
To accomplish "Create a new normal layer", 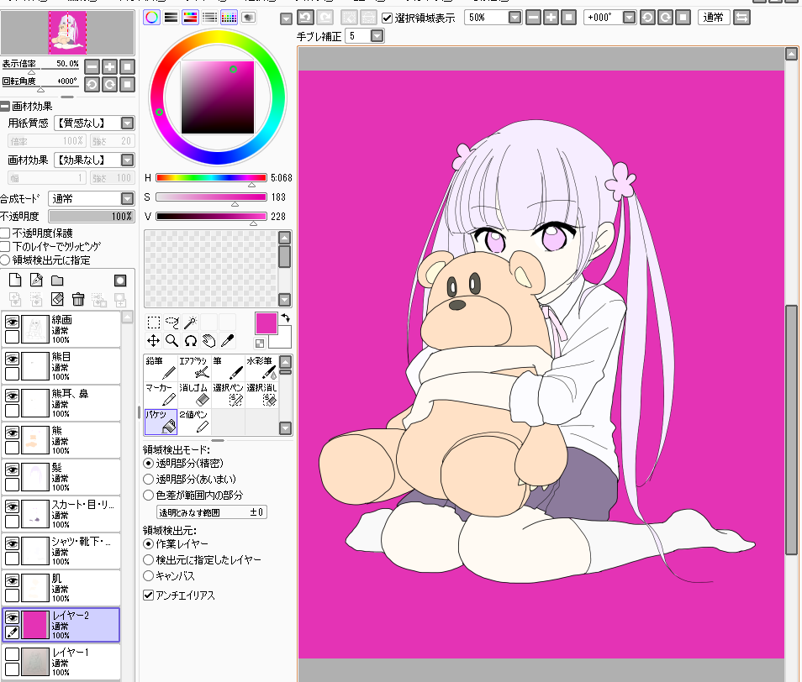I will (15, 280).
